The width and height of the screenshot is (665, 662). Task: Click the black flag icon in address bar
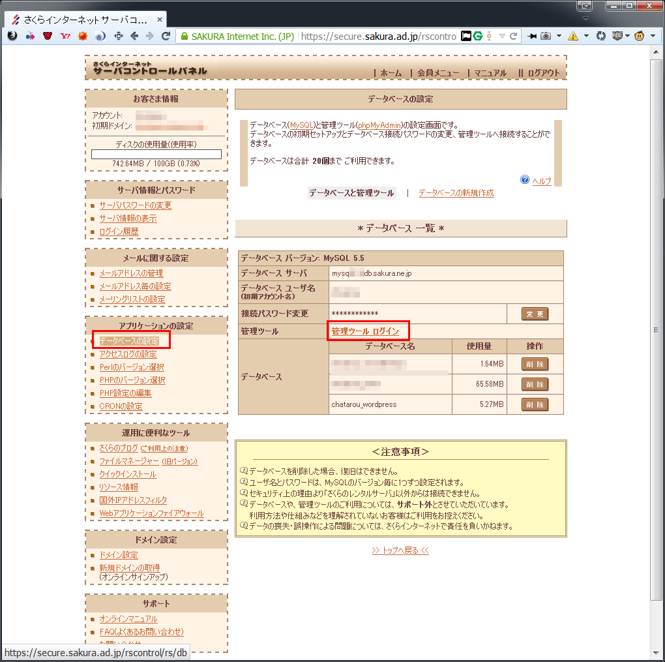(466, 36)
